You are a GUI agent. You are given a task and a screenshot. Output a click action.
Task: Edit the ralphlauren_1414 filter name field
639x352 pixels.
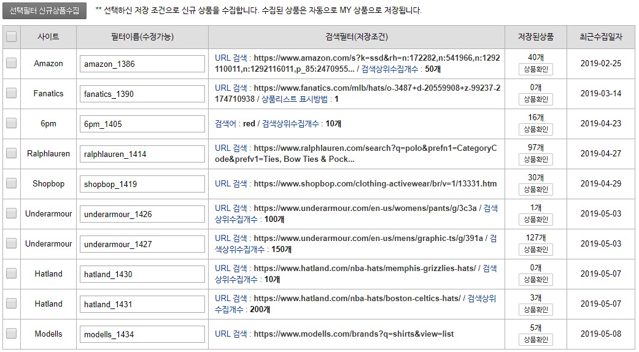(x=142, y=154)
